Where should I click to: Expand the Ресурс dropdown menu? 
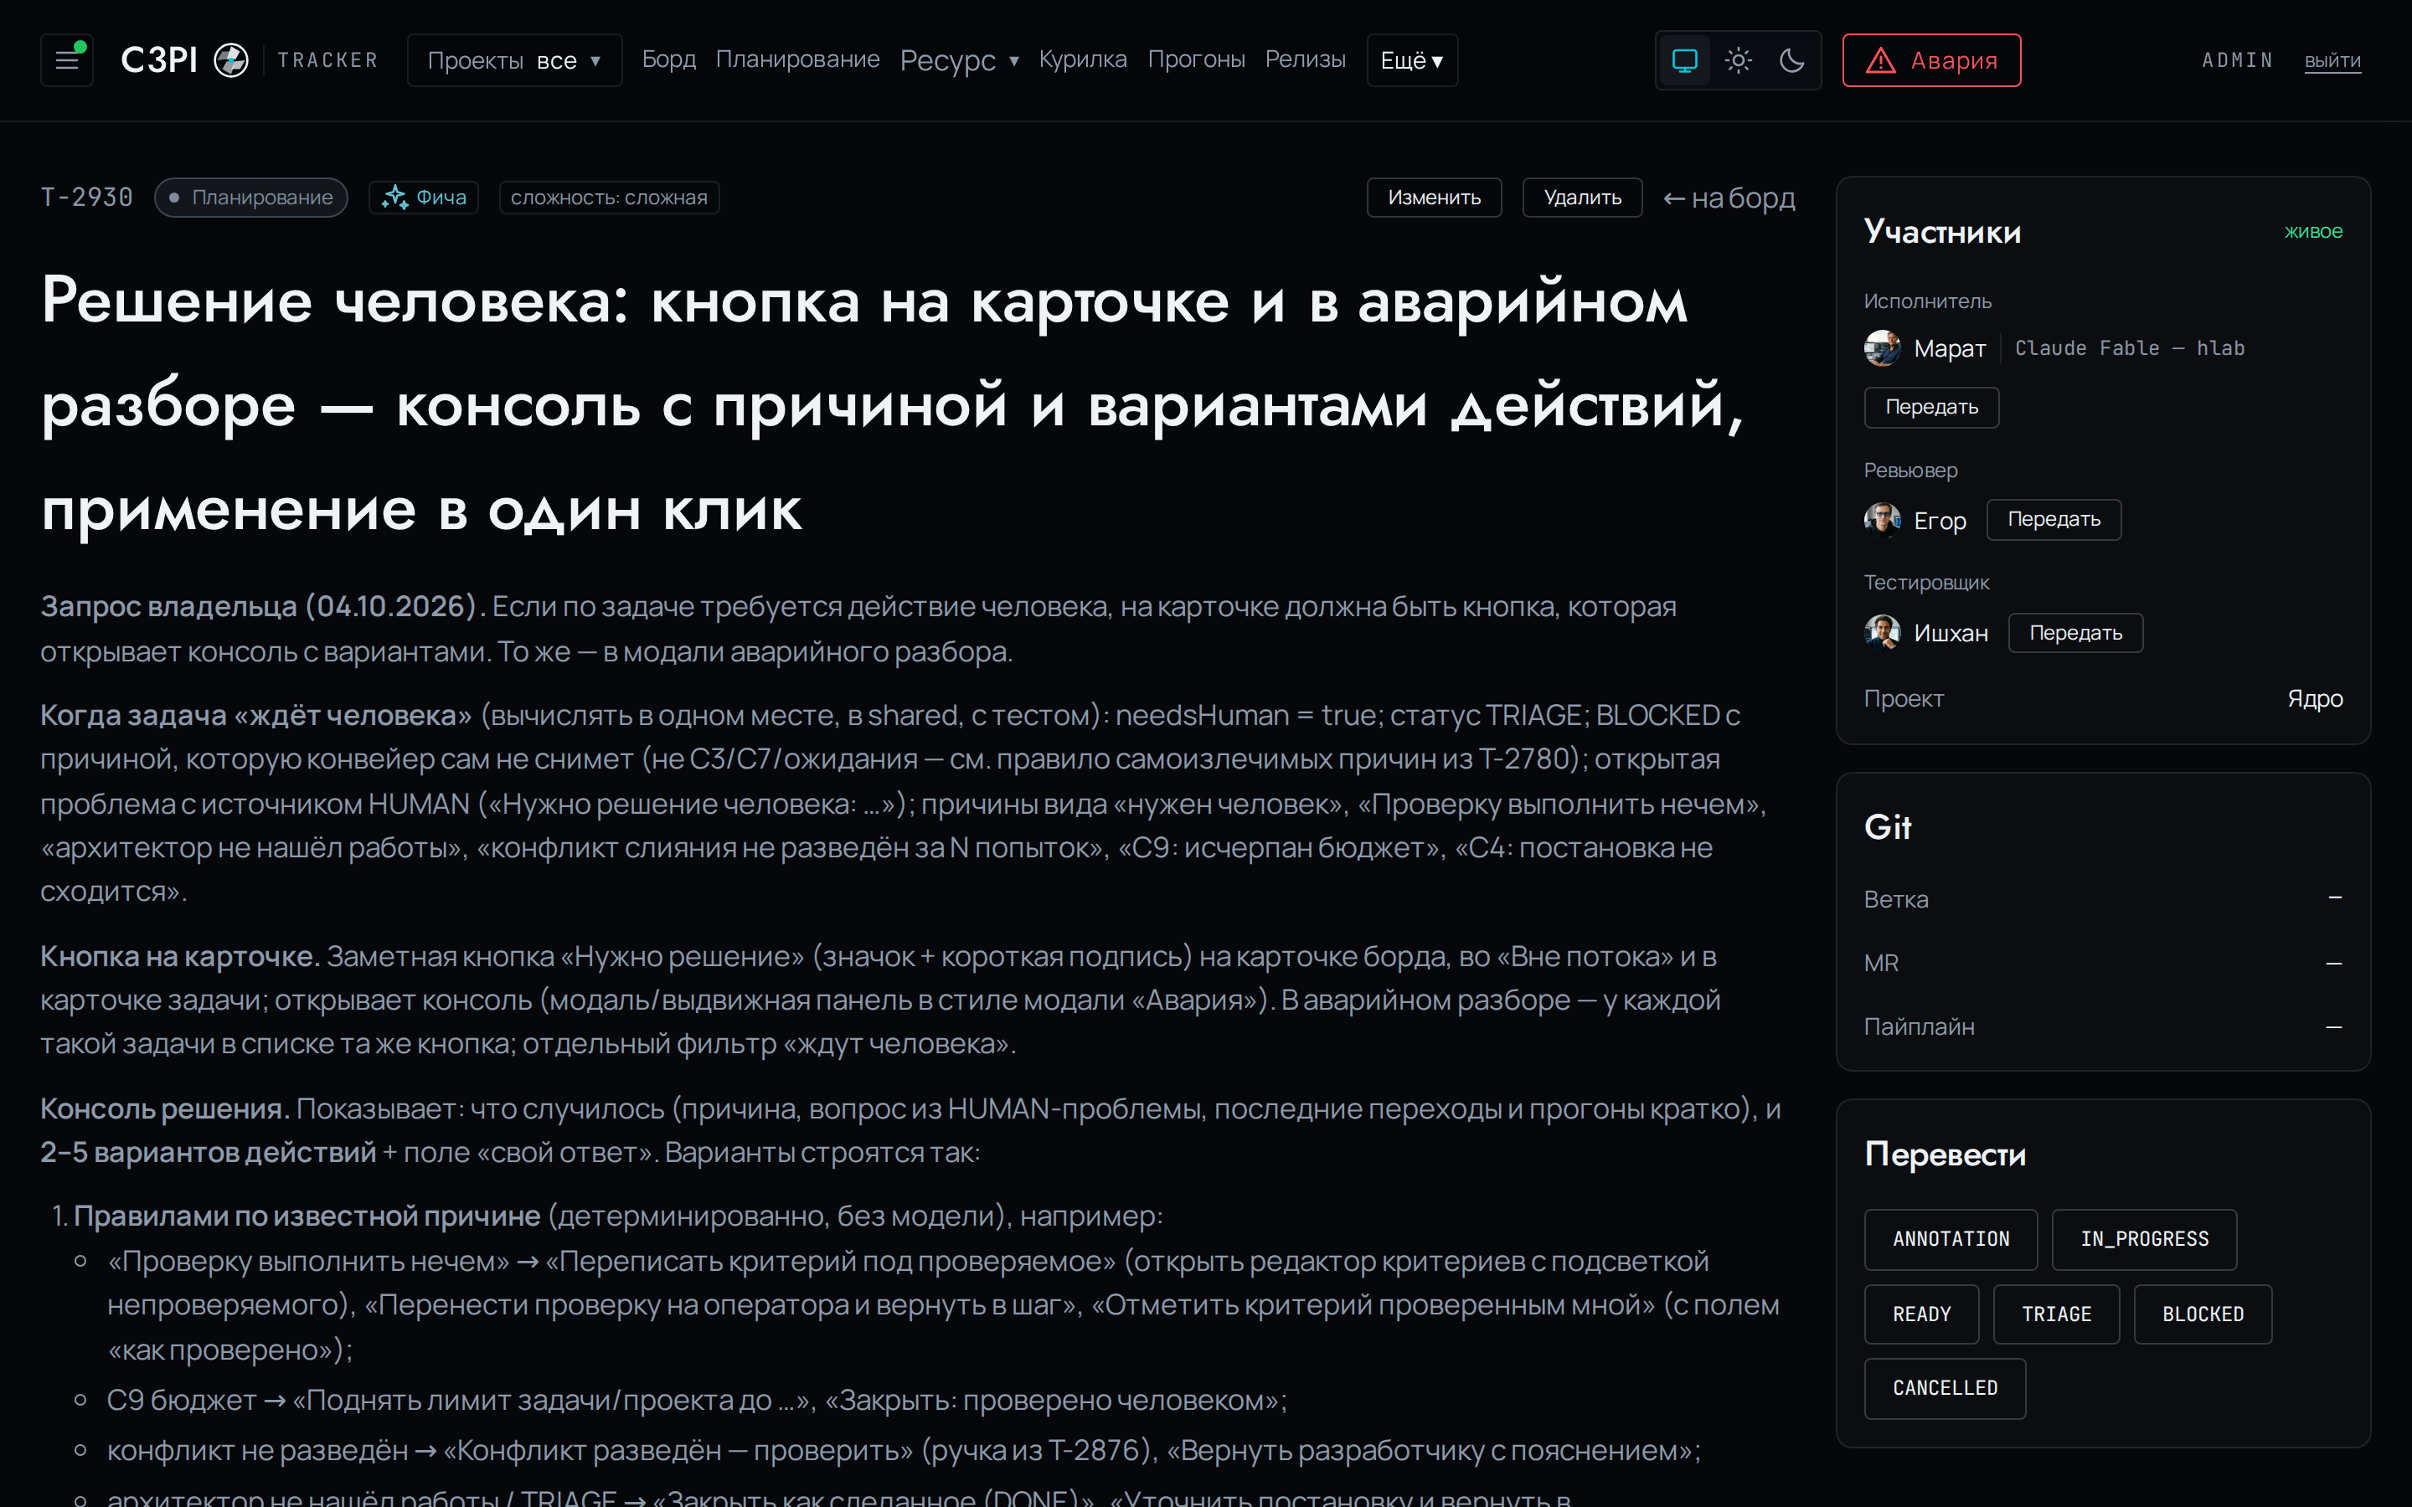click(x=959, y=61)
